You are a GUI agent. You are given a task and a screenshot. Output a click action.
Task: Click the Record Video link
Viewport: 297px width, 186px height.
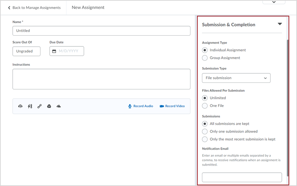175,106
